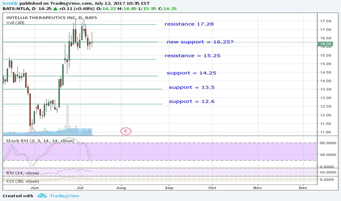The width and height of the screenshot is (341, 201).
Task: Click the Jul label on time axis
Action: 80,188
